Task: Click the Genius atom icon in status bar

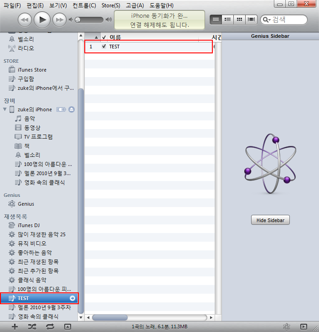Action: pyautogui.click(x=287, y=327)
